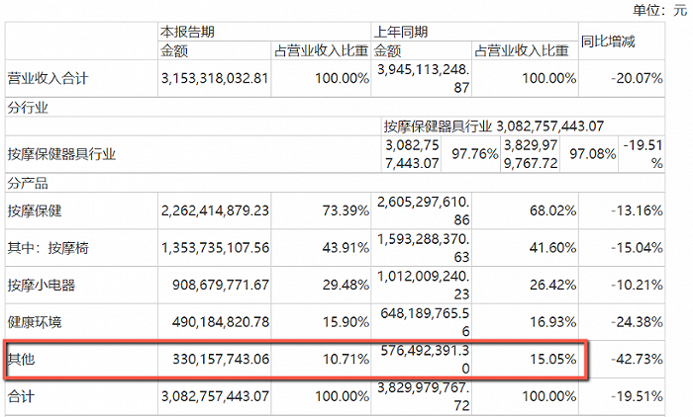The image size is (693, 417).
Task: Select the 分产品 section row
Action: point(29,183)
